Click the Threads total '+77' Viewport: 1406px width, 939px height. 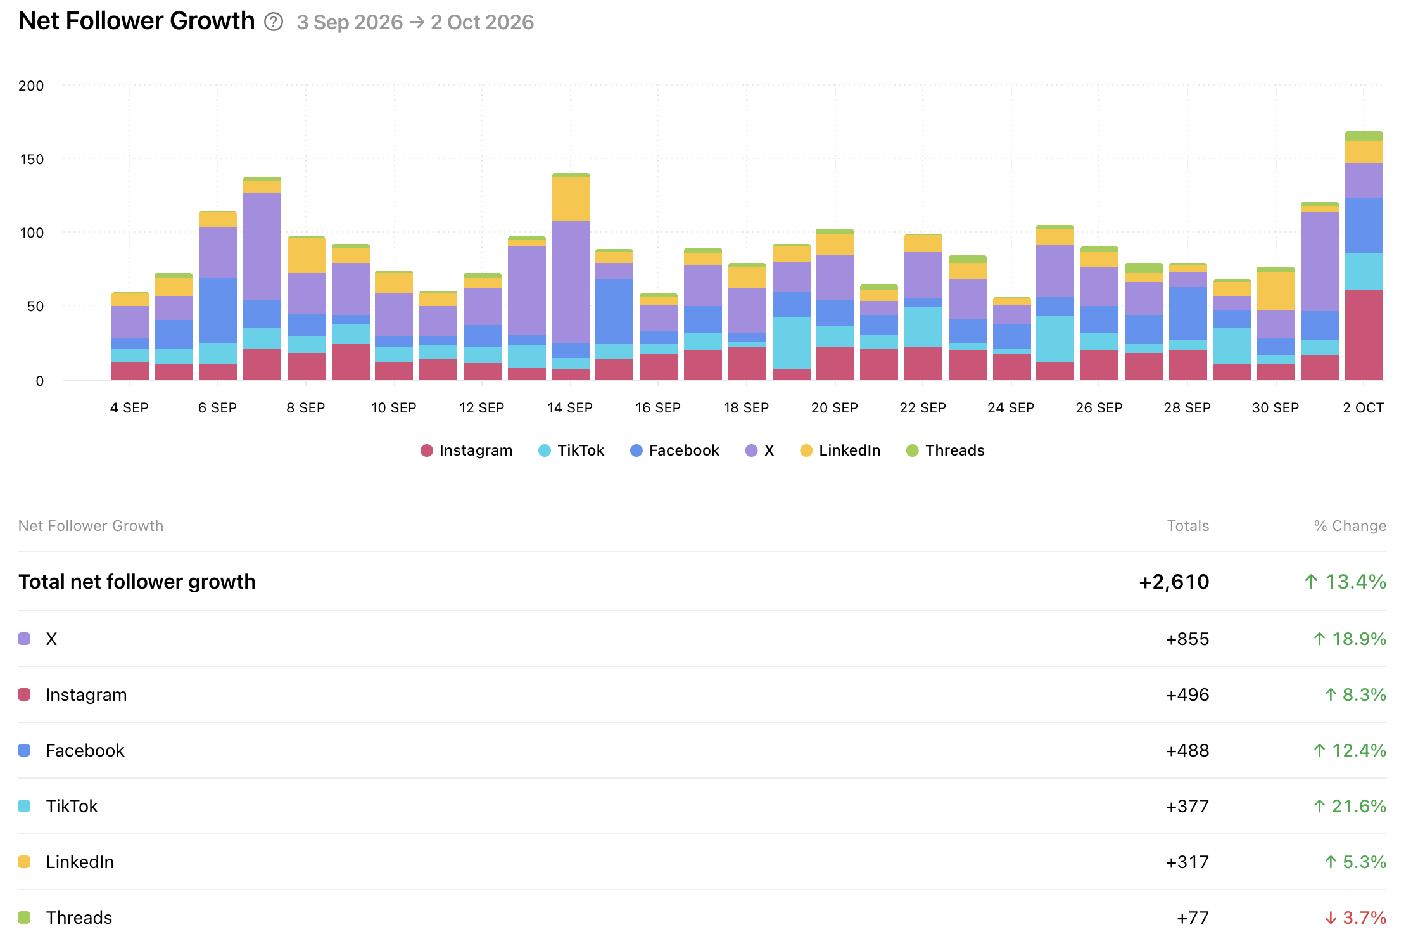coord(1193,917)
